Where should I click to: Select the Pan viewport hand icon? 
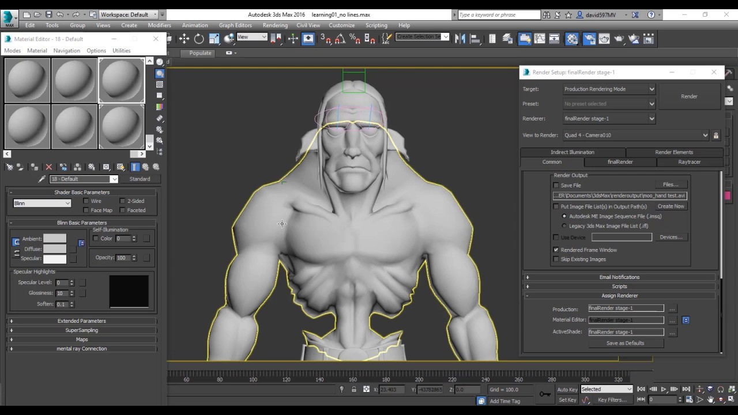click(711, 399)
